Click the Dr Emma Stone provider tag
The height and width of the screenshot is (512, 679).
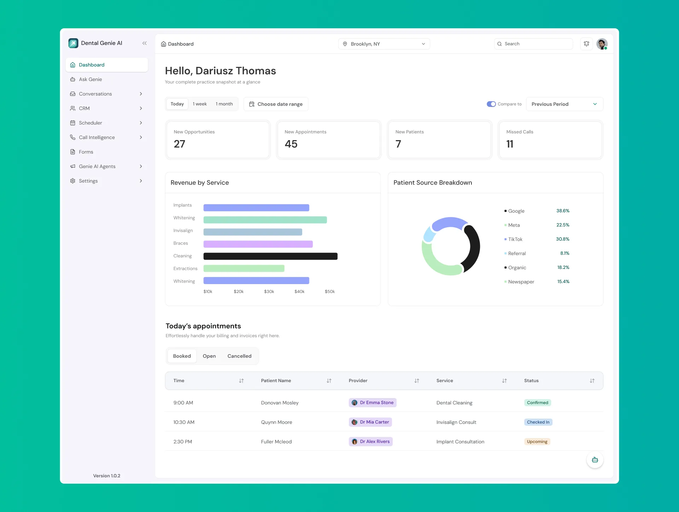372,403
